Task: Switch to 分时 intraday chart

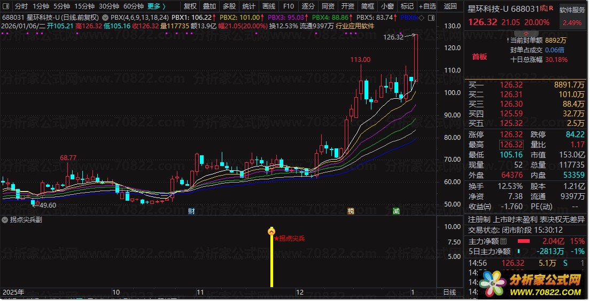Action: (21, 6)
